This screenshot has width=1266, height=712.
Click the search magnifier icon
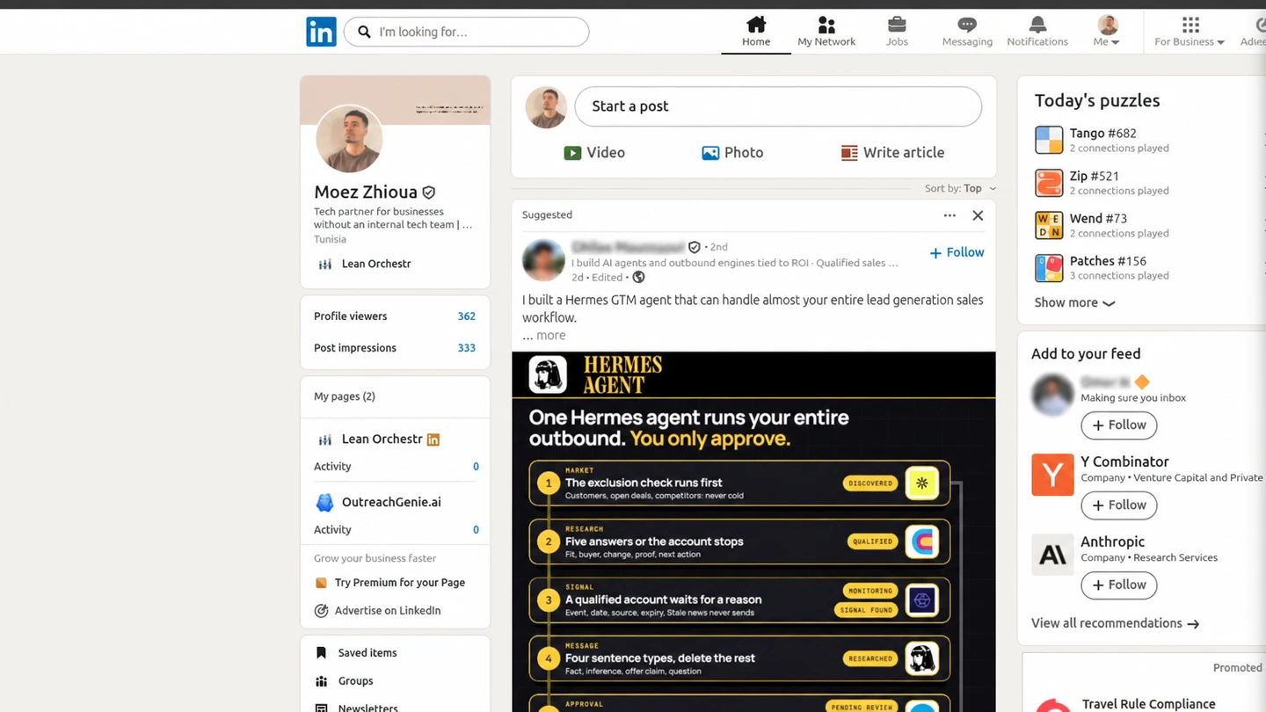[364, 32]
